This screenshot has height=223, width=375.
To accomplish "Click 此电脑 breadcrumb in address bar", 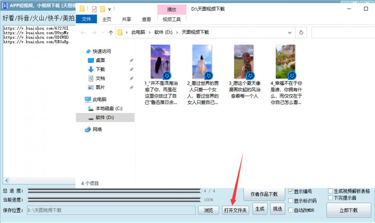I will tap(138, 32).
